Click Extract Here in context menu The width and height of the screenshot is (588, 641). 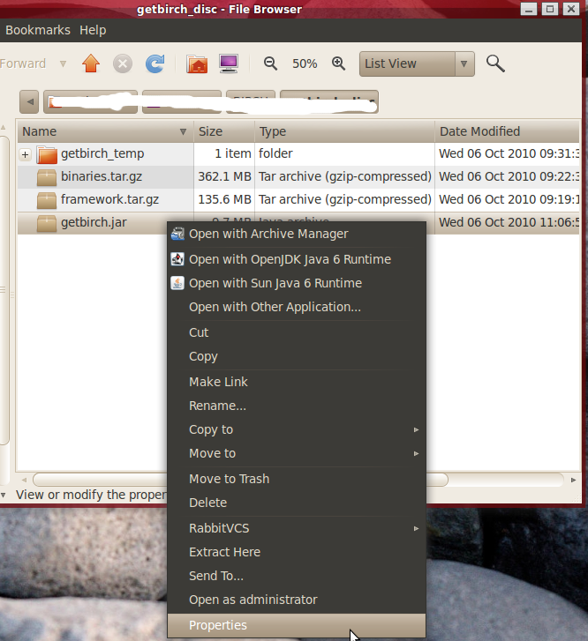tap(224, 552)
